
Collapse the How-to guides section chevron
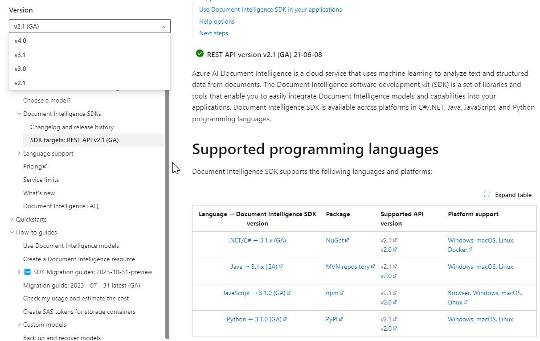point(12,232)
